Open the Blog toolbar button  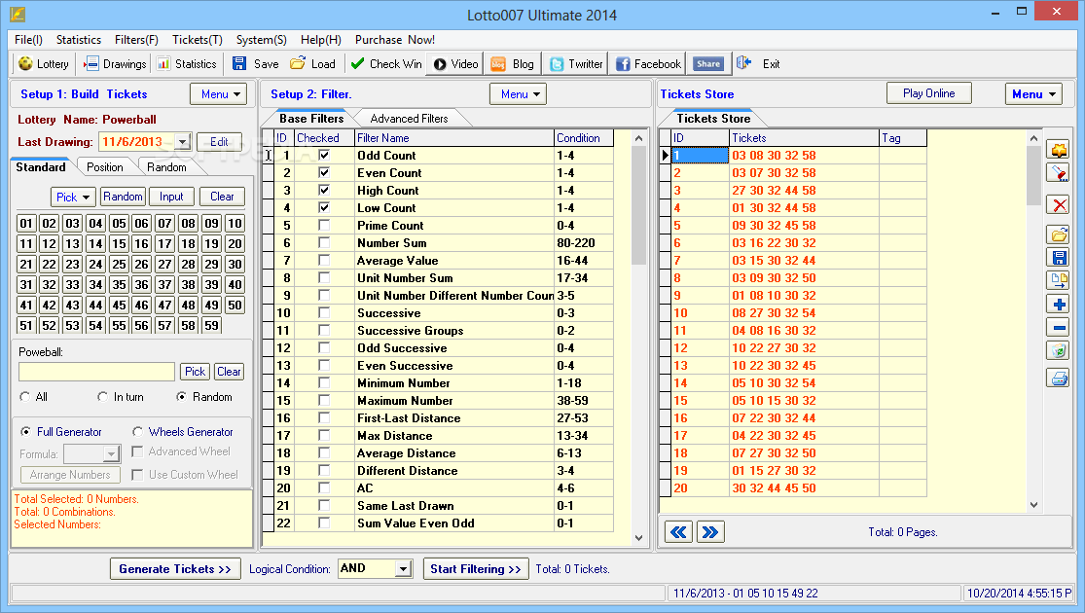[x=512, y=63]
